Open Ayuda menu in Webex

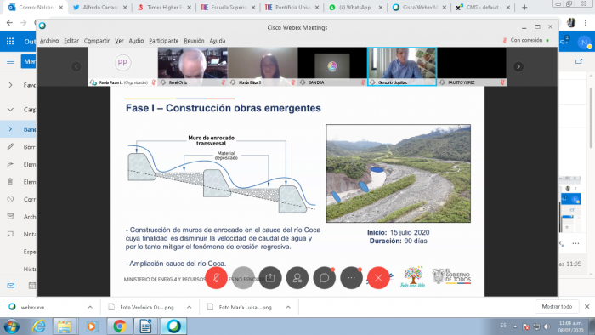point(218,41)
